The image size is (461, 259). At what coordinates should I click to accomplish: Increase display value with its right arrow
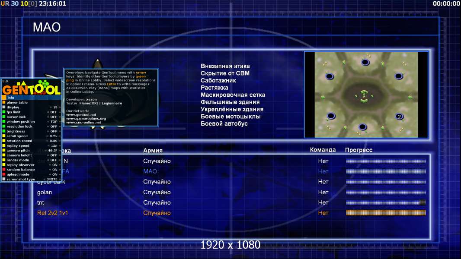point(60,107)
